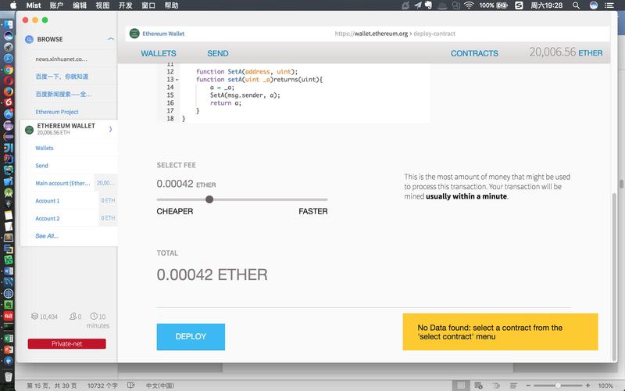Open the 百度新闻搜索 sidebar bookmark
This screenshot has height=391, width=625.
pos(63,94)
